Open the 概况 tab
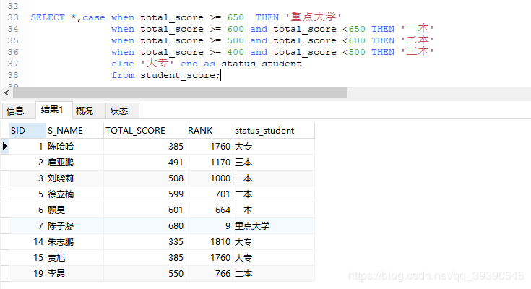The width and height of the screenshot is (531, 289). click(89, 111)
